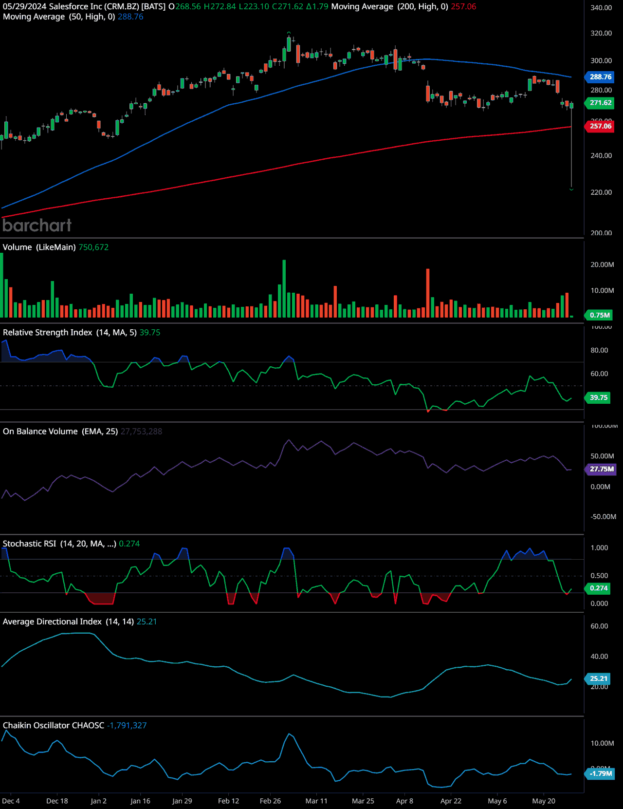Click the Apr 8 date on time axis

[404, 801]
